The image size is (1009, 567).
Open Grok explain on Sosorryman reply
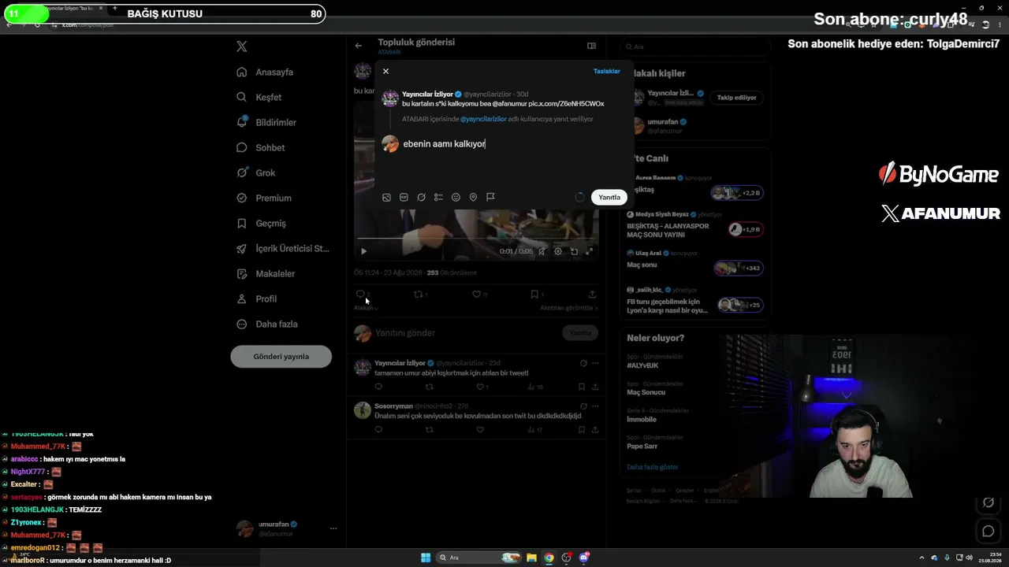pos(583,406)
